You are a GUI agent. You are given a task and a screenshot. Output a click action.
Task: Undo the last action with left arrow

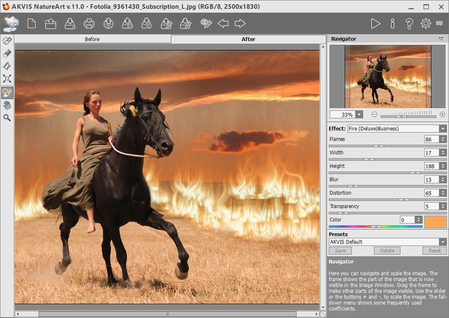click(x=223, y=24)
